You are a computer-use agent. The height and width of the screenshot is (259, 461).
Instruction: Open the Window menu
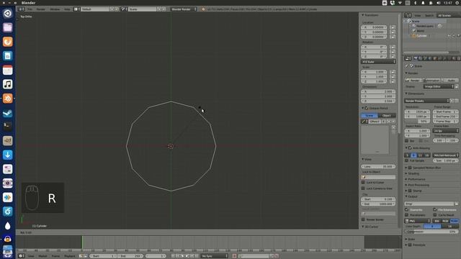pos(55,9)
